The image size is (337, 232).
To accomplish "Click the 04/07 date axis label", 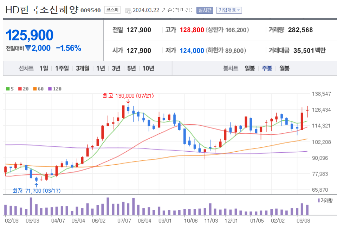I will 58,221.
